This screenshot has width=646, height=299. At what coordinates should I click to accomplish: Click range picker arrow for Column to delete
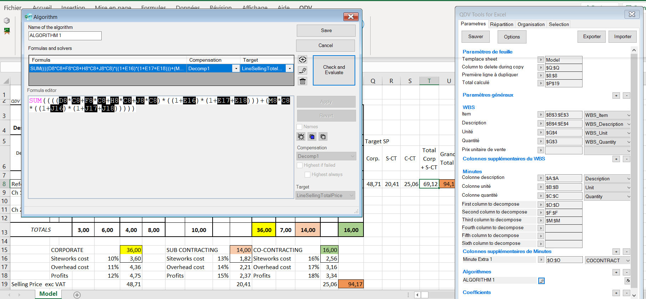[x=541, y=68]
